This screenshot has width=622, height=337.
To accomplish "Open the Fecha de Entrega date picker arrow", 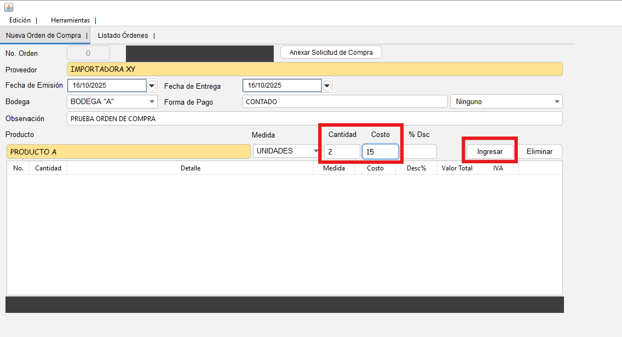I will pyautogui.click(x=327, y=85).
